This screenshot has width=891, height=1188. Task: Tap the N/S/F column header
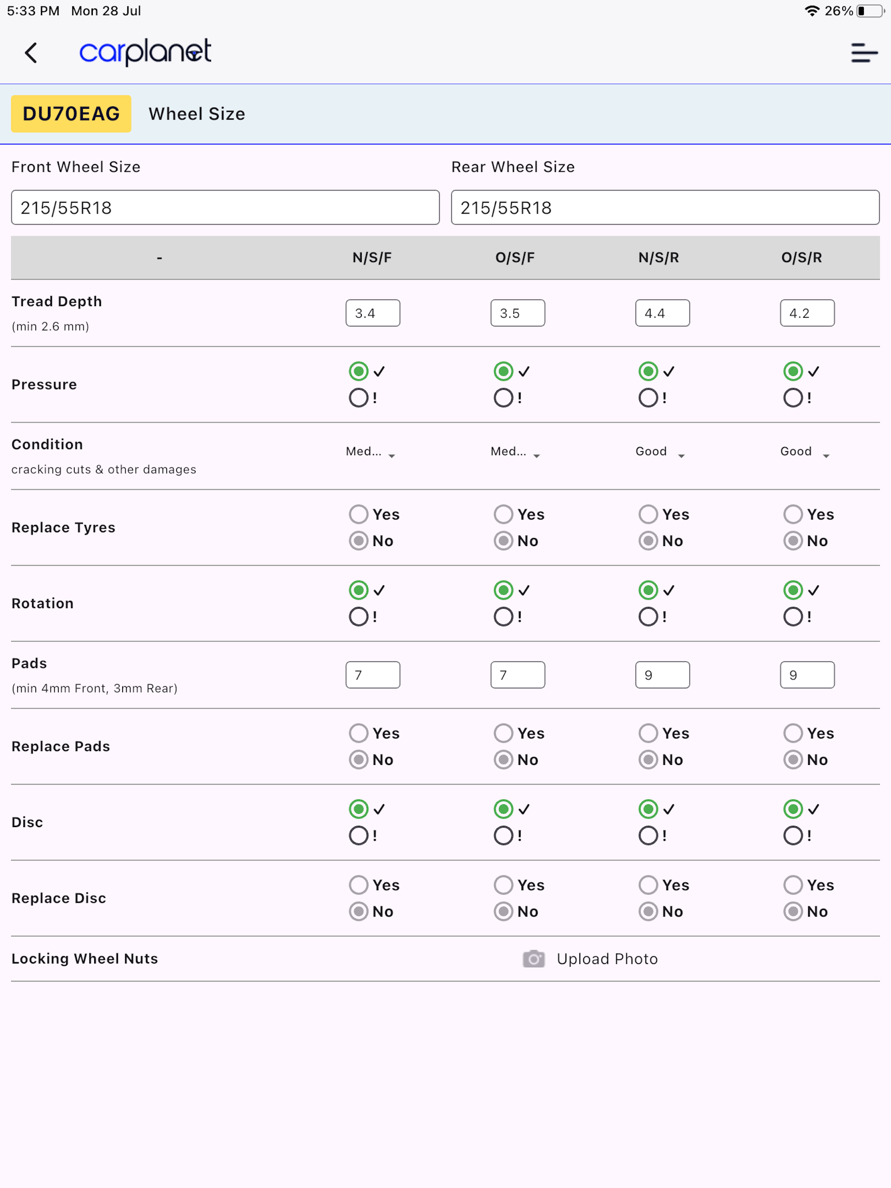pyautogui.click(x=372, y=258)
